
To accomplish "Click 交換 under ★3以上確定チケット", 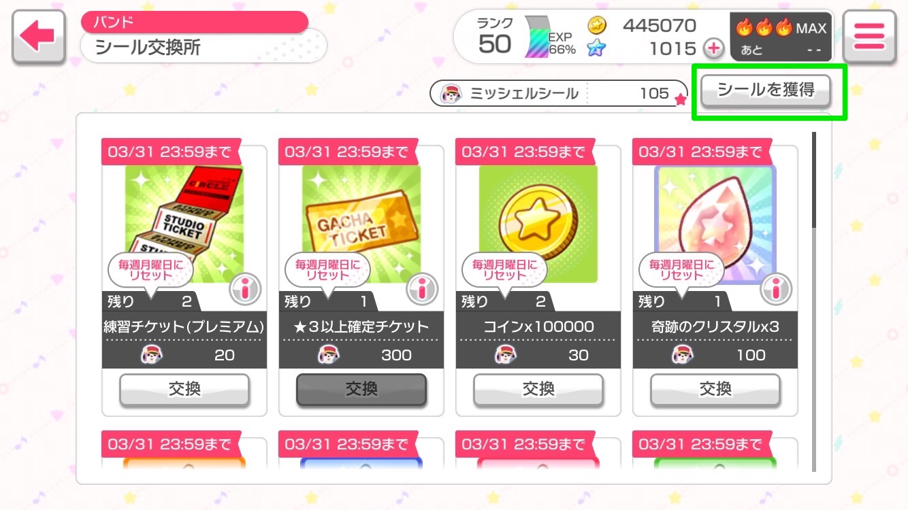I will 361,389.
